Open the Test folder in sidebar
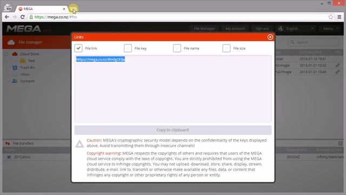Image resolution: width=346 pixels, height=195 pixels. pos(31,61)
